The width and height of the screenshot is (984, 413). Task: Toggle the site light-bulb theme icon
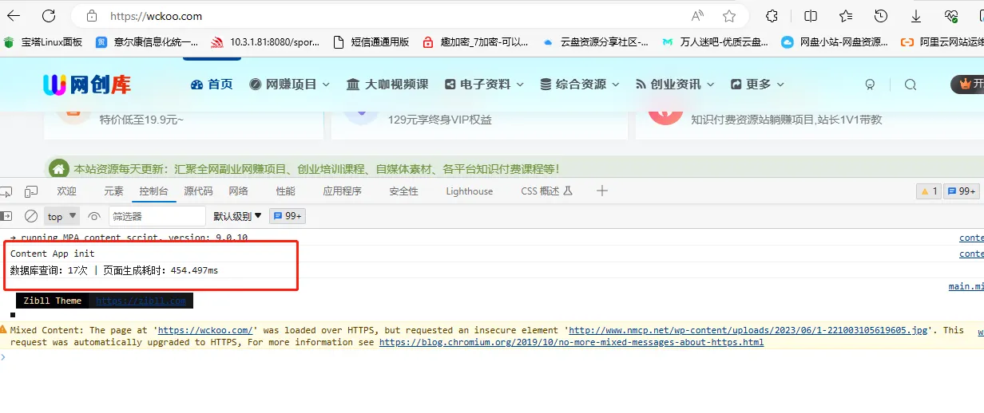tap(871, 85)
